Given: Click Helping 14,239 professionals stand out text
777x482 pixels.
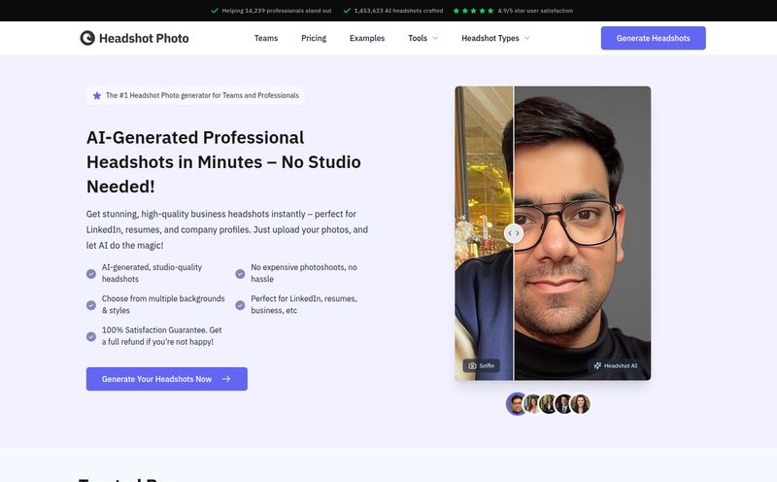Looking at the screenshot, I should tap(277, 11).
